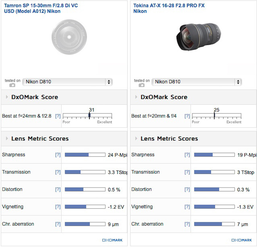Click help icon next to Best at f=20mm
Viewport: 257px width, 247px height.
(187, 116)
